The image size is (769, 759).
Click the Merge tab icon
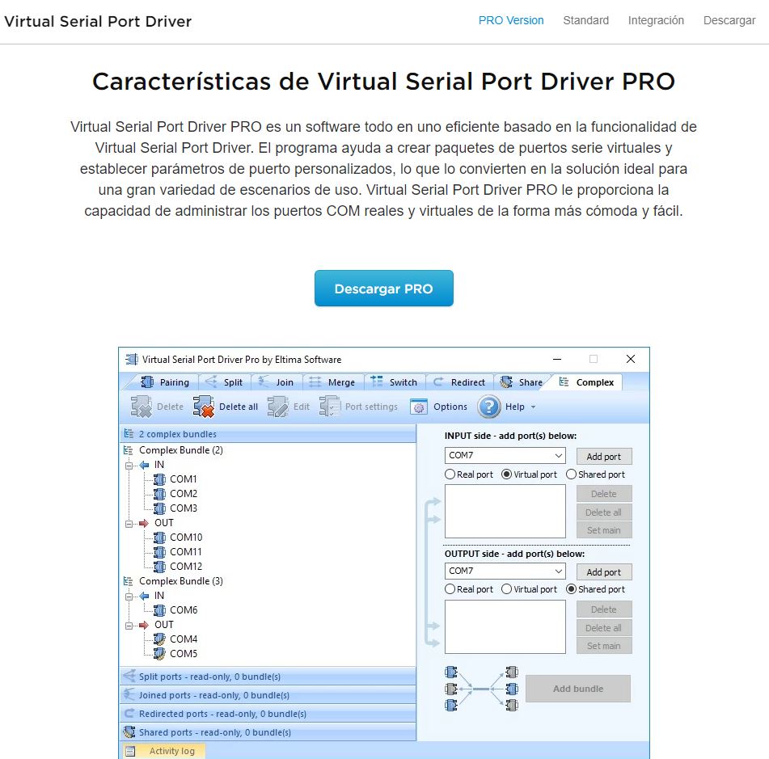[315, 382]
